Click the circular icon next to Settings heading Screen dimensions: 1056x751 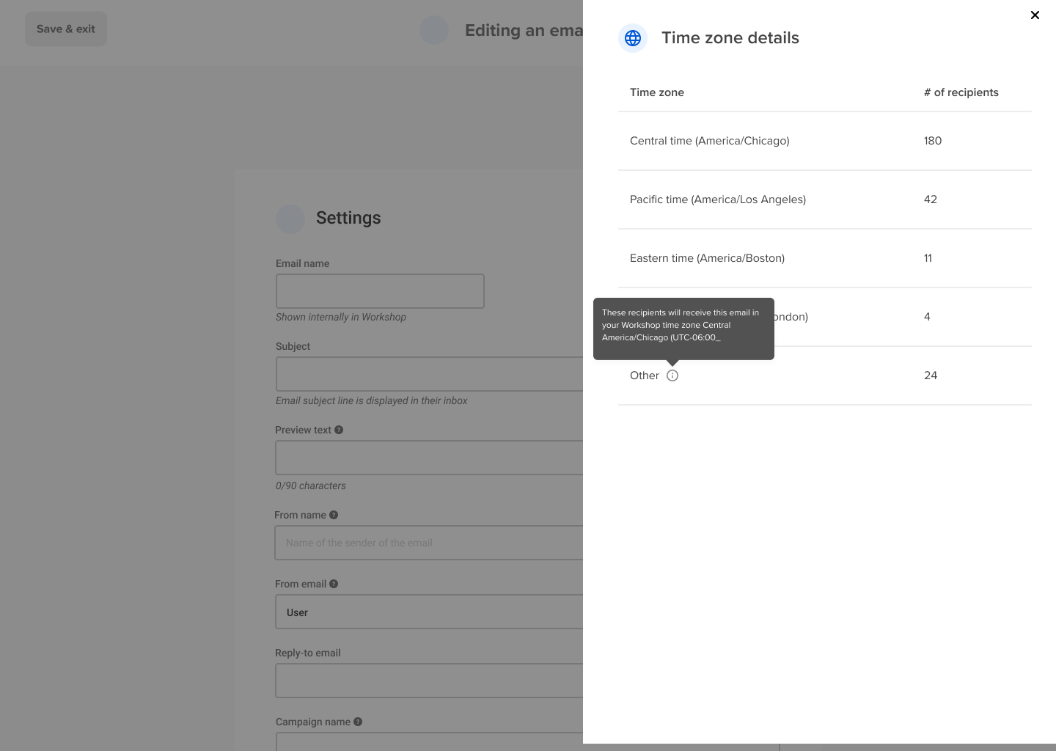pos(290,219)
